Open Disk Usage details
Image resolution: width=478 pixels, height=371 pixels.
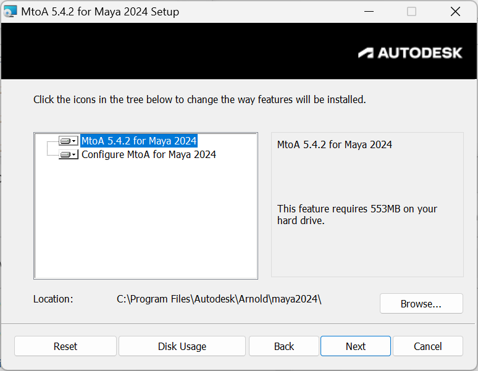click(x=182, y=346)
